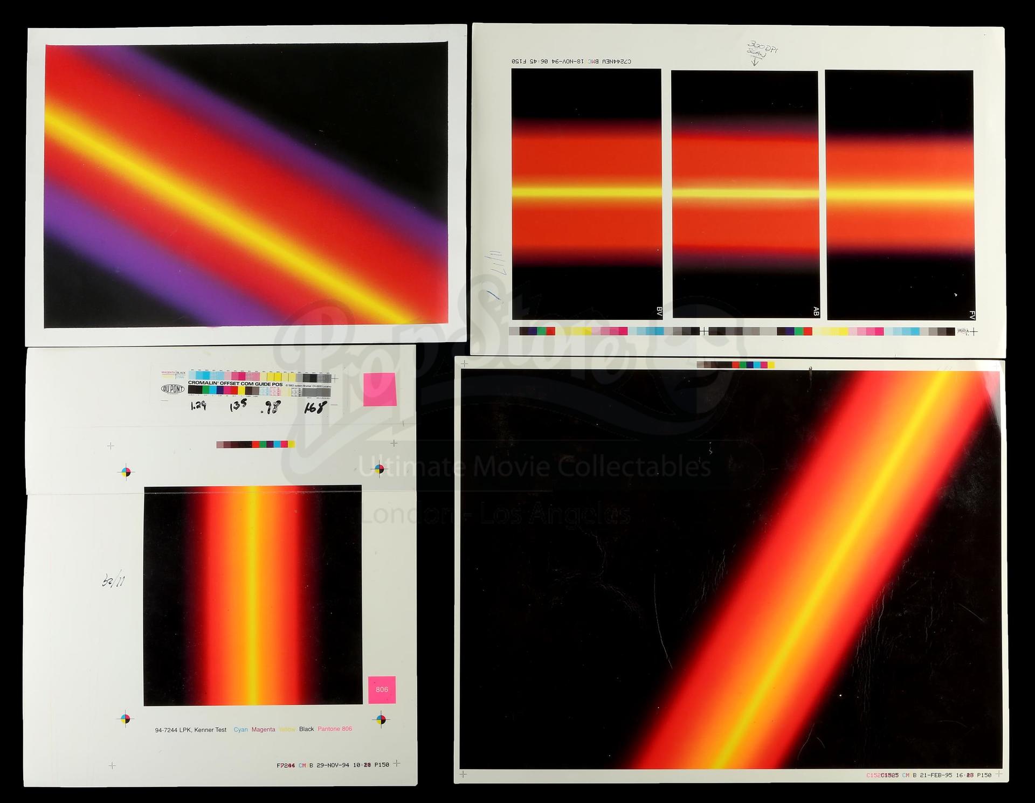The height and width of the screenshot is (803, 1035).
Task: Click the lower-right CMYK registration target
Action: (381, 719)
